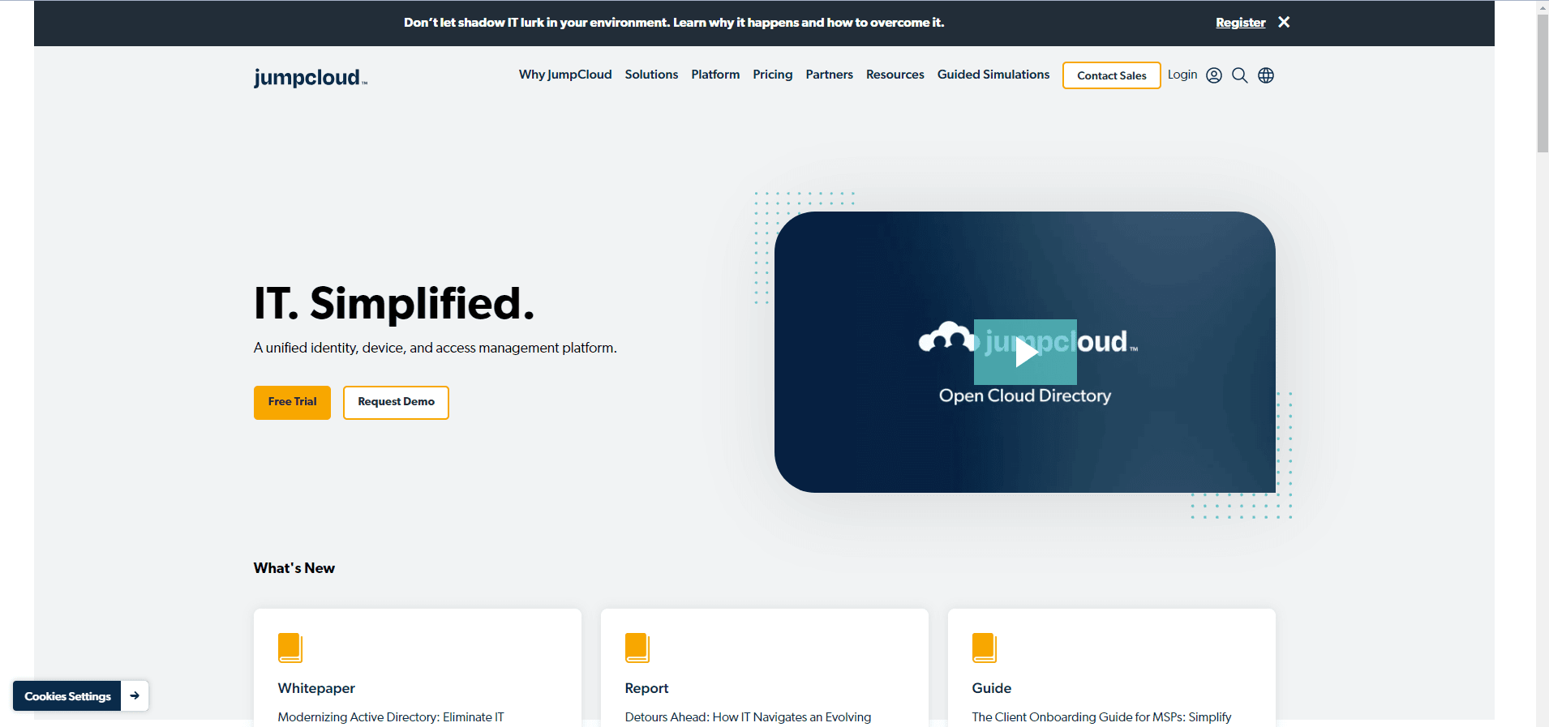Click the Guide card title
Screen dimensions: 1549x727
[991, 688]
